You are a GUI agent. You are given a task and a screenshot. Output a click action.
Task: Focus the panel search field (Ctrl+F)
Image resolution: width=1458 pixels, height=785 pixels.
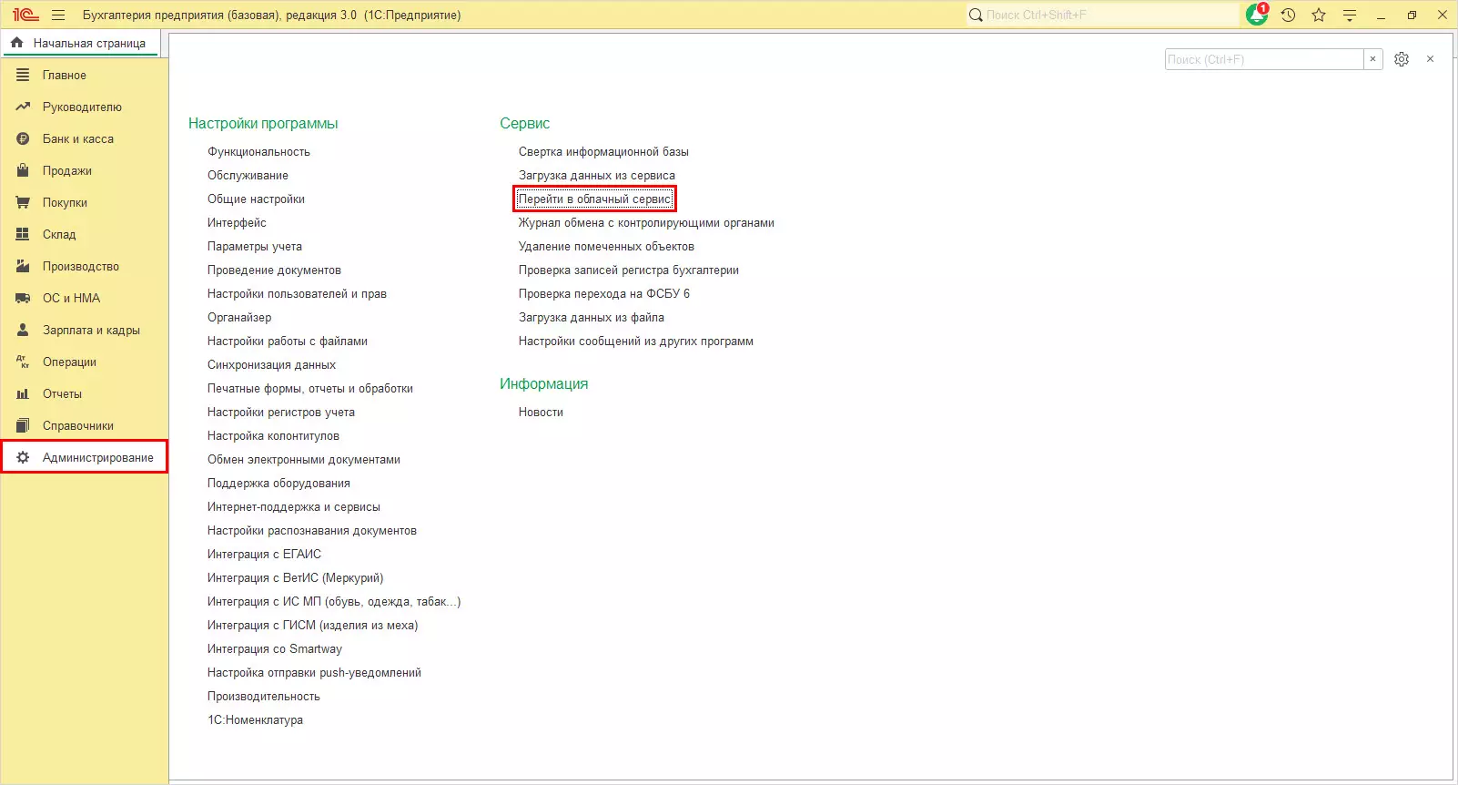pos(1264,59)
